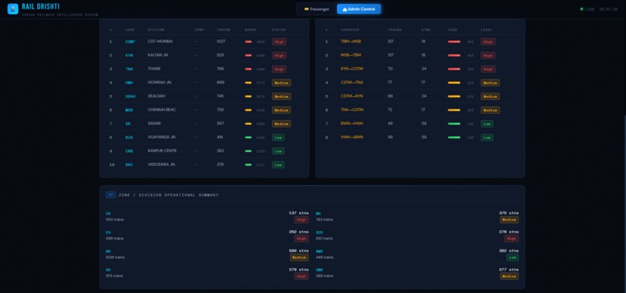Click the Rail Drishti train logo icon
Viewport: 626px width, 293px height.
pyautogui.click(x=12, y=9)
